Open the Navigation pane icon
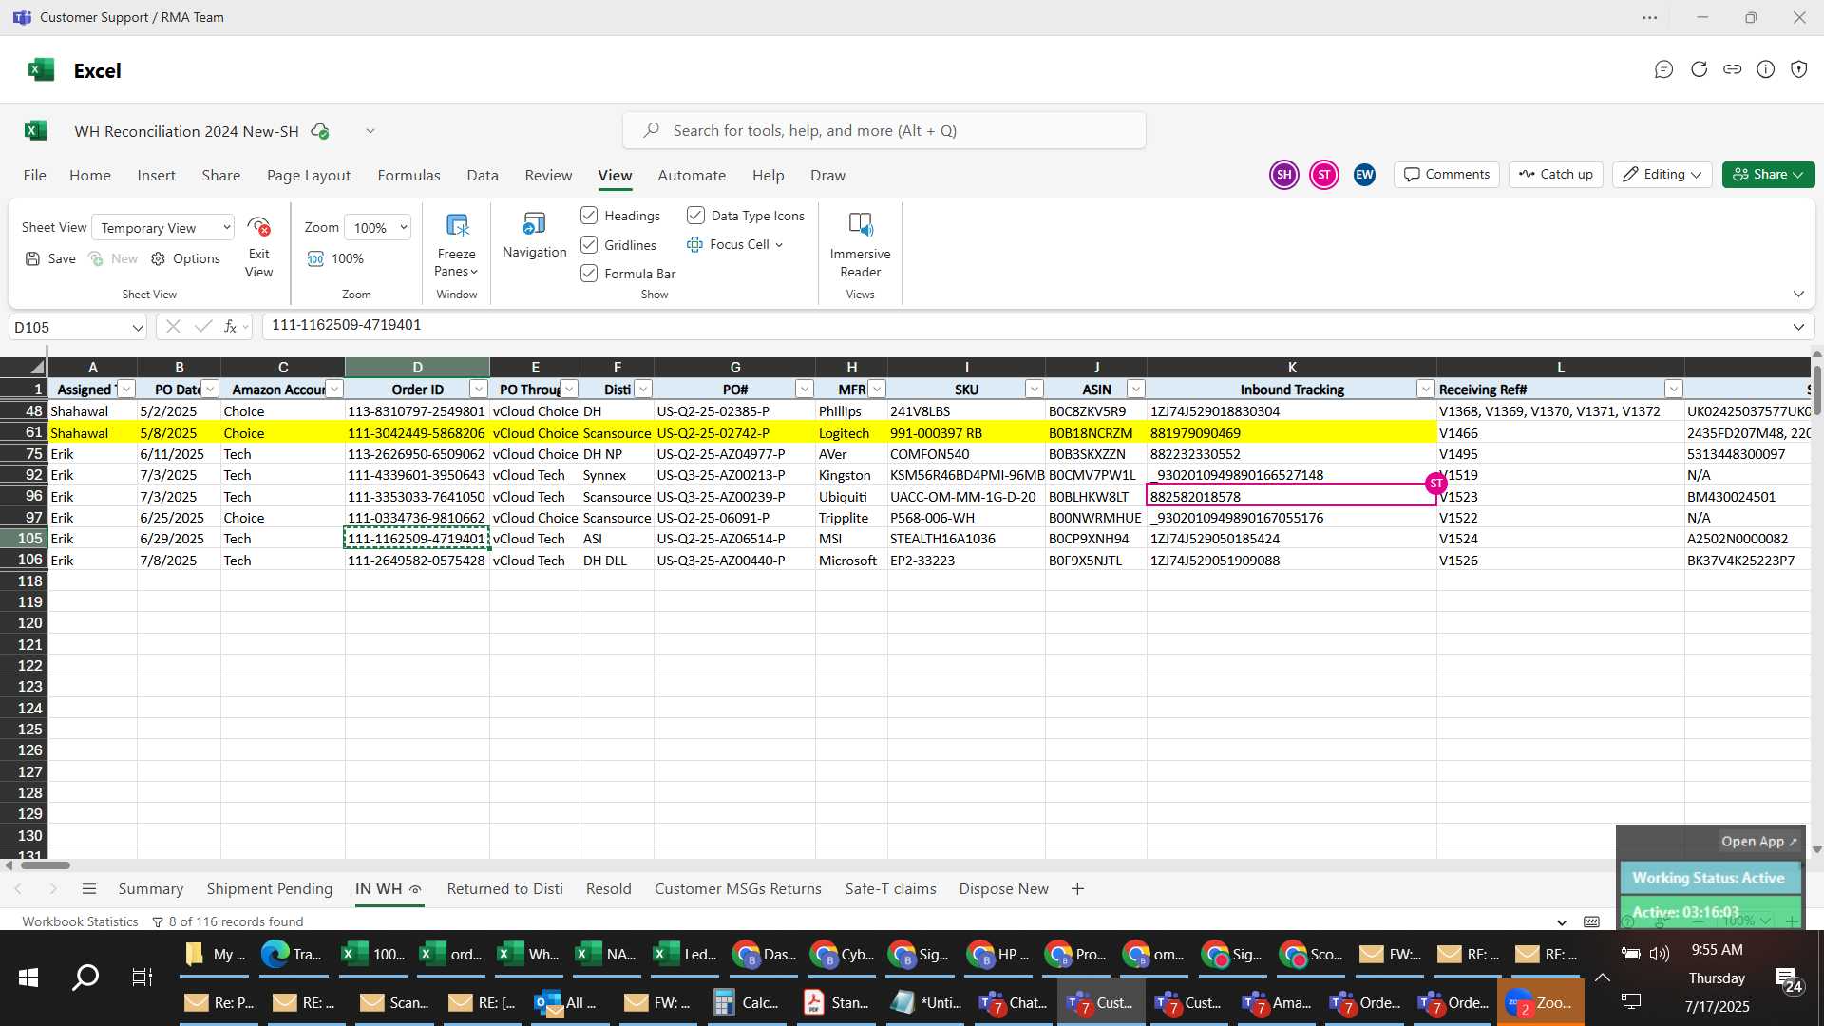 [534, 224]
